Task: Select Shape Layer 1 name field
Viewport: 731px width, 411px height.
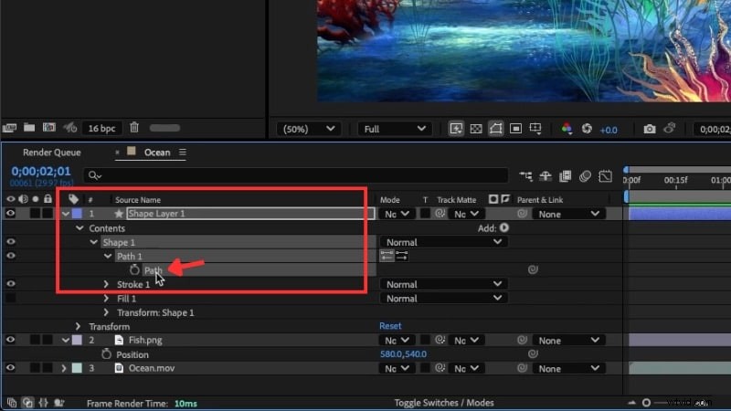Action: (250, 214)
